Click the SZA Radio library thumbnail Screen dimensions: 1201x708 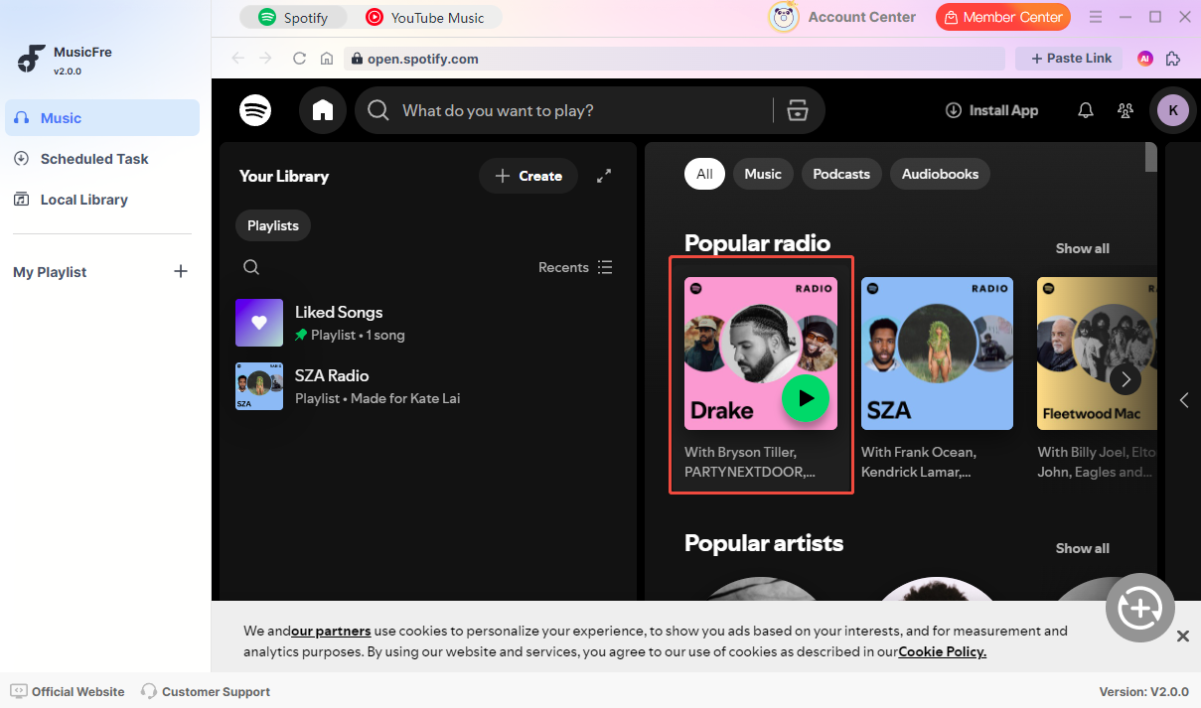[x=259, y=386]
